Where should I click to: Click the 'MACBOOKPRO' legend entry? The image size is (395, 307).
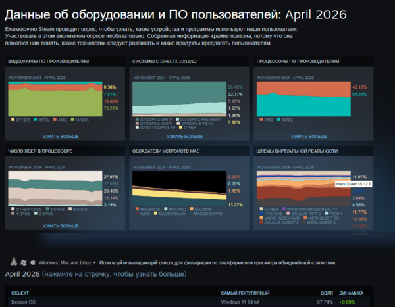[206, 214]
